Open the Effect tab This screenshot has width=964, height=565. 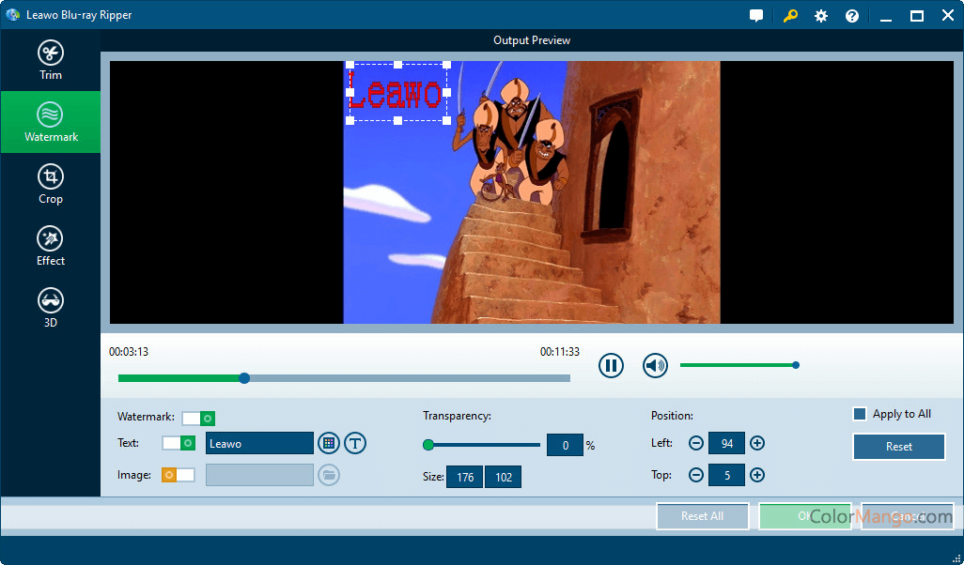tap(51, 247)
